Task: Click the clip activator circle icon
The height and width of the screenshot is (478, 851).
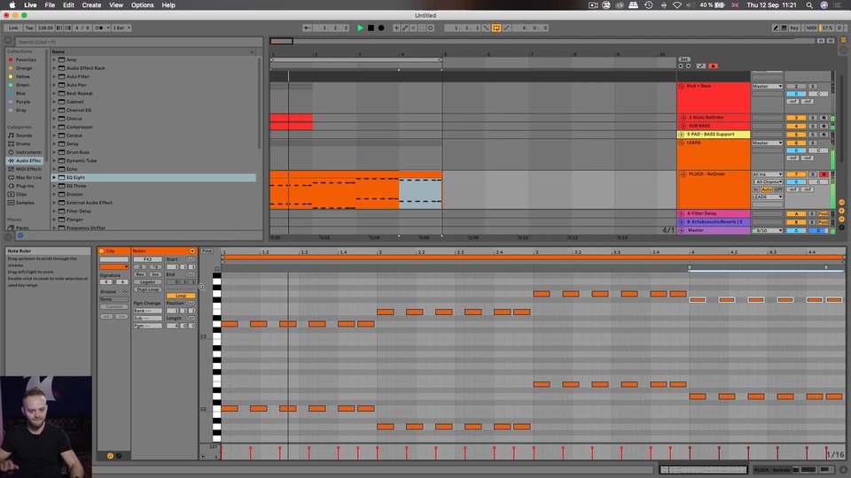Action: click(101, 251)
